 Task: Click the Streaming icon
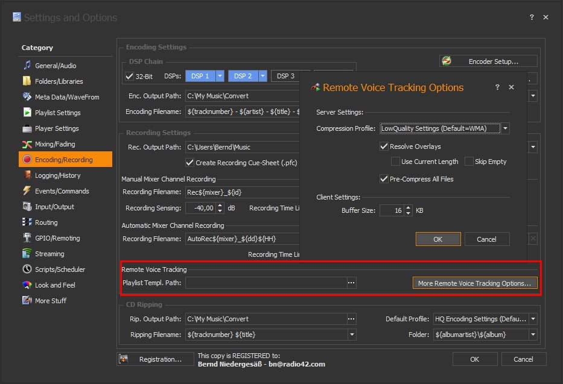pos(27,254)
